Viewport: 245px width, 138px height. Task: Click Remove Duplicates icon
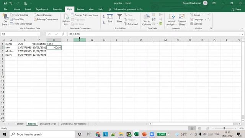[154, 19]
